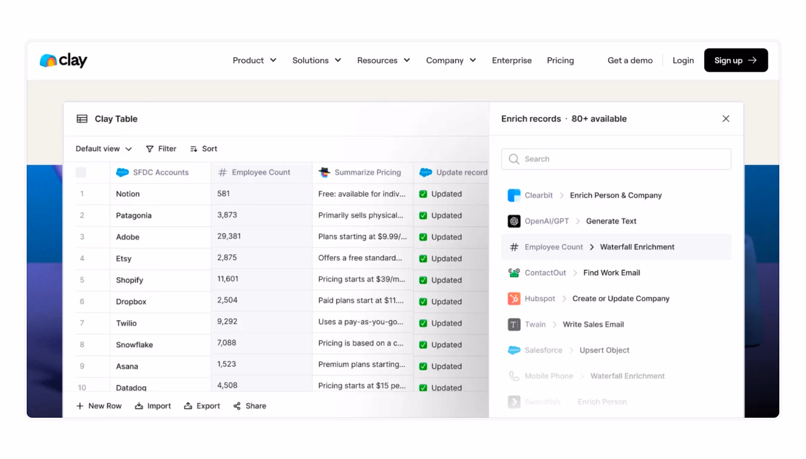Screen dimensions: 806x459
Task: Click the Export upload icon
Action: [x=188, y=406]
